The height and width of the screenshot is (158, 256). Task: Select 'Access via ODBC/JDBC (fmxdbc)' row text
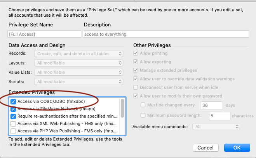[51, 101]
